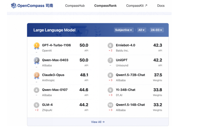The width and height of the screenshot is (204, 130).
Task: Click the 44.6 score value
Action: pos(84,90)
